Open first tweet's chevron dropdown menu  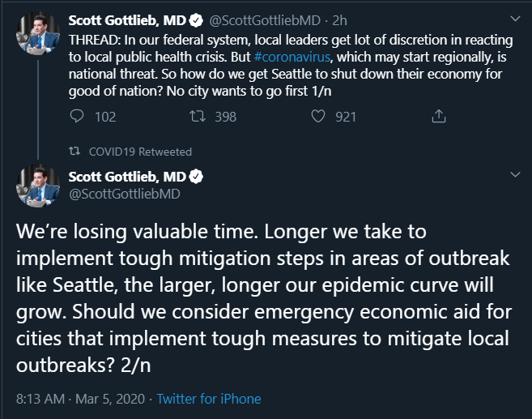click(515, 19)
